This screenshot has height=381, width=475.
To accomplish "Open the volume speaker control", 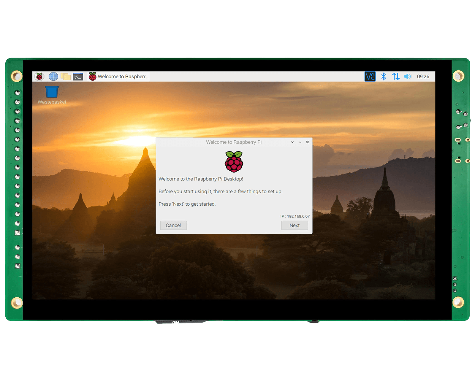I will click(407, 77).
